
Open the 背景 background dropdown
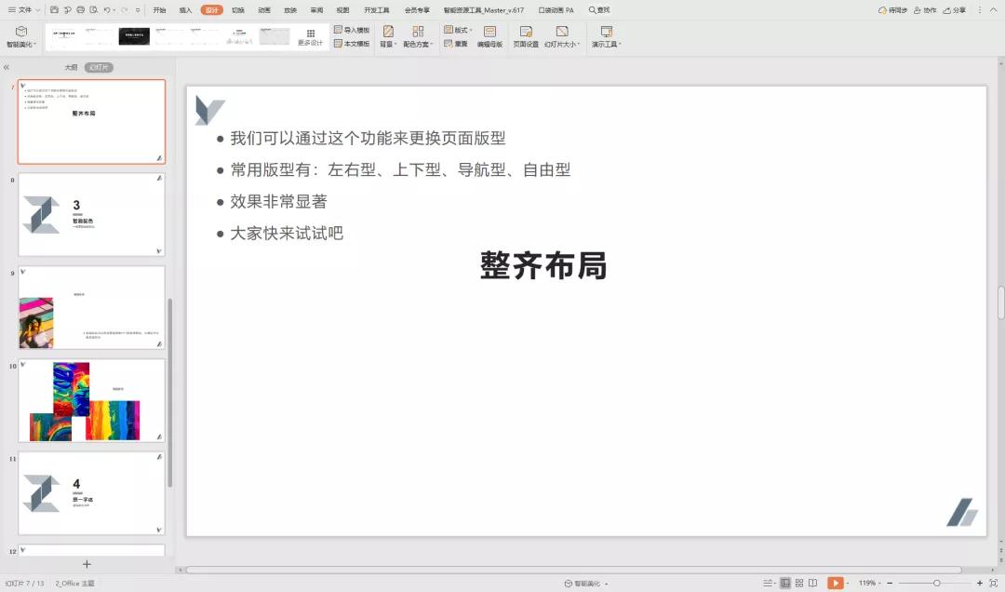[388, 37]
